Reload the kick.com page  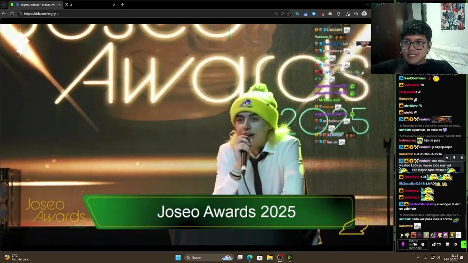(x=12, y=14)
